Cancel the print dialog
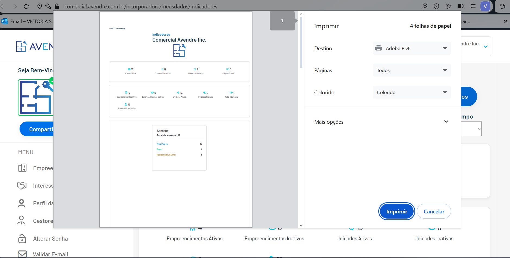 (434, 211)
